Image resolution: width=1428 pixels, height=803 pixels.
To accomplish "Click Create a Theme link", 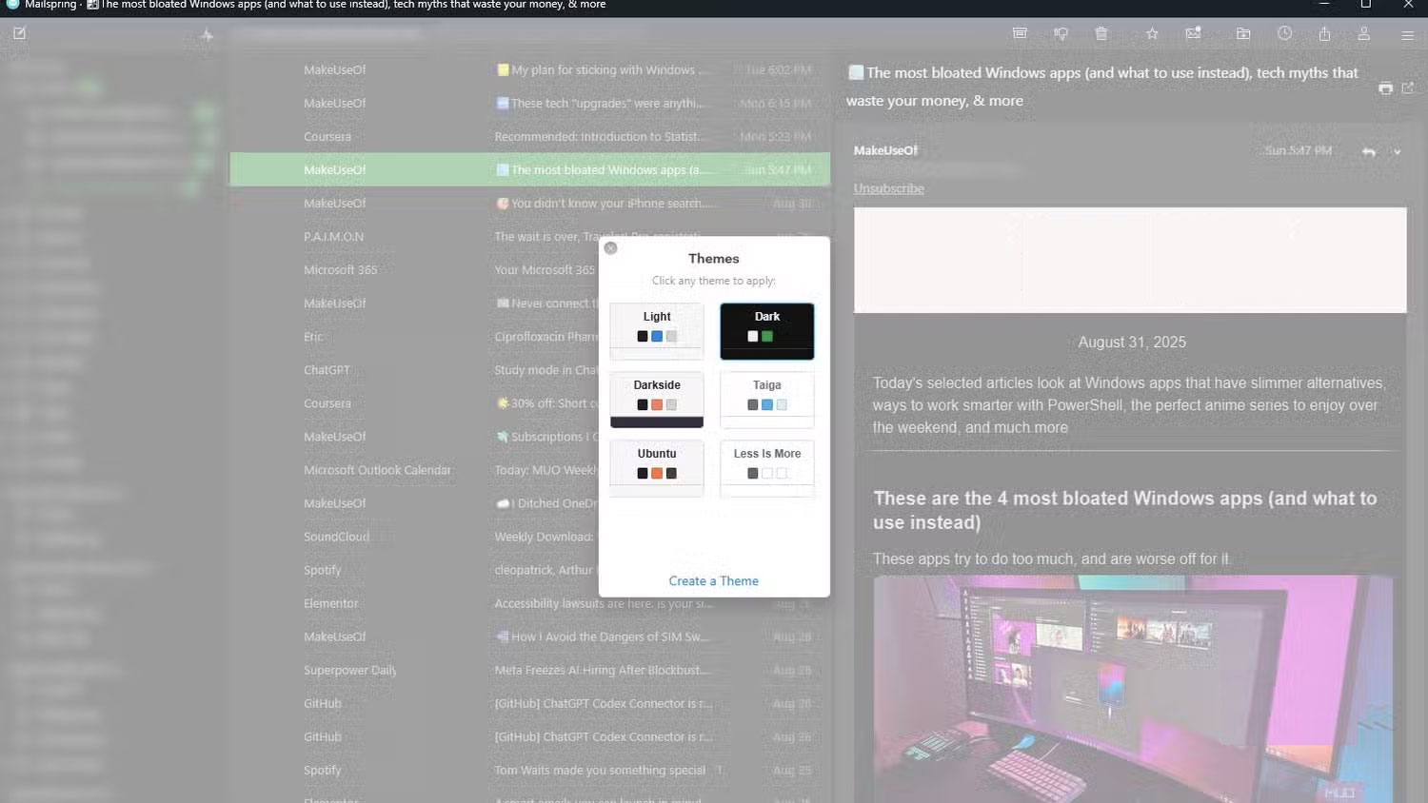I will click(x=713, y=580).
